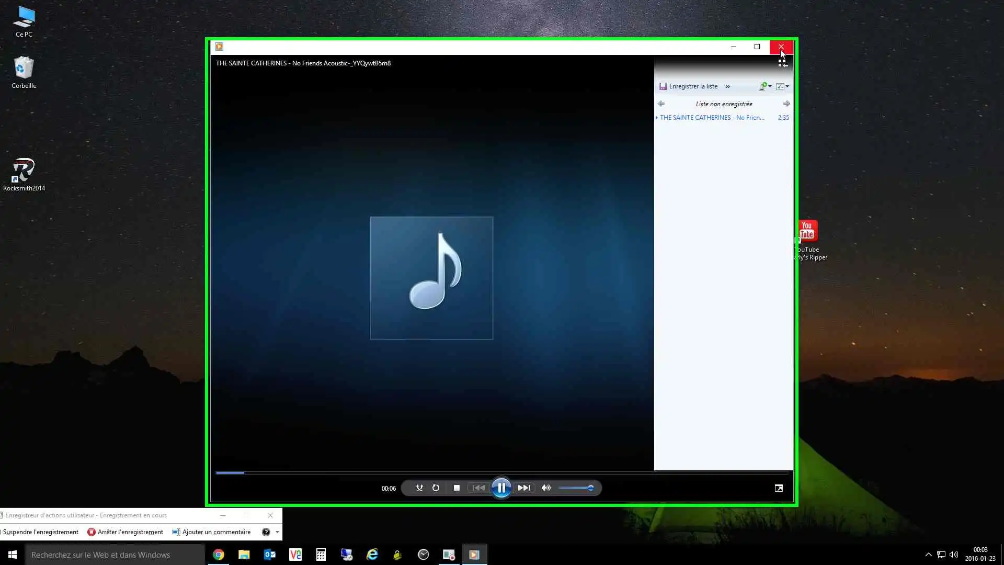Click Suspendre l'enregistrement in the recorder

(x=40, y=532)
